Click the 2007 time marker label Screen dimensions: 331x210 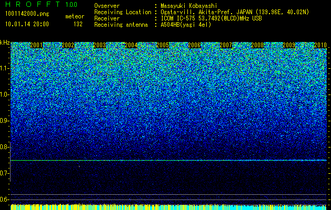(226, 45)
